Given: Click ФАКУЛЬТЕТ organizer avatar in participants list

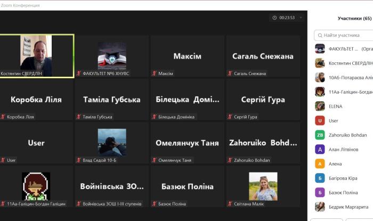Looking at the screenshot, I should pos(320,48).
